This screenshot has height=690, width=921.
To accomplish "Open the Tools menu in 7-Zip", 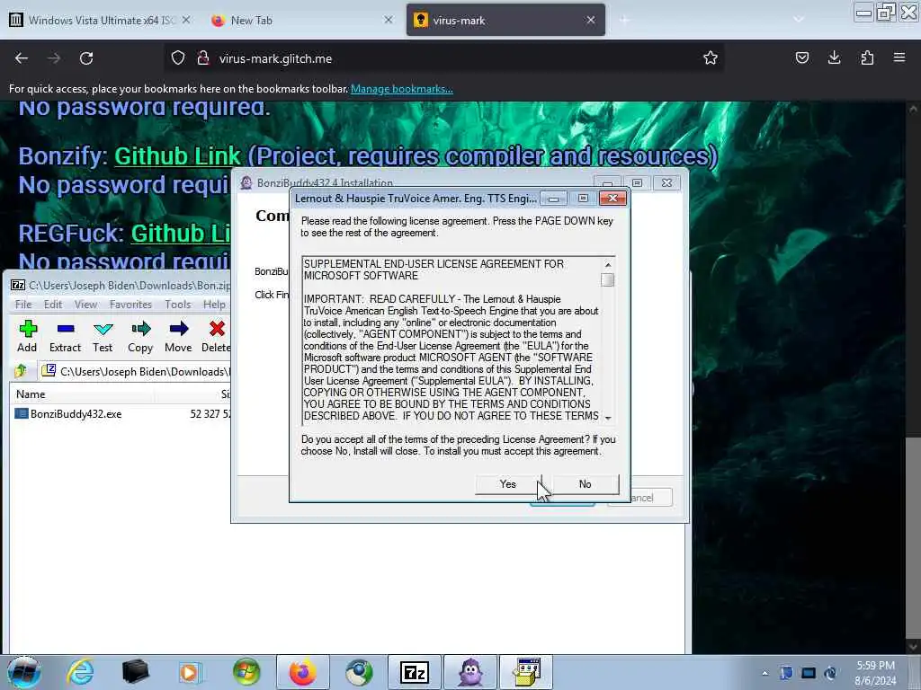I will 177,304.
